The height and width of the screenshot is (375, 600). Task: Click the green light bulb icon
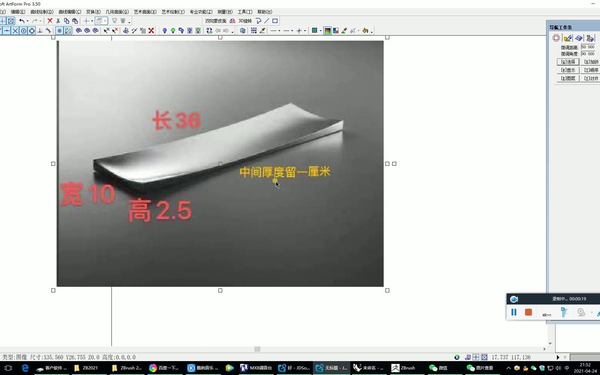click(x=173, y=31)
